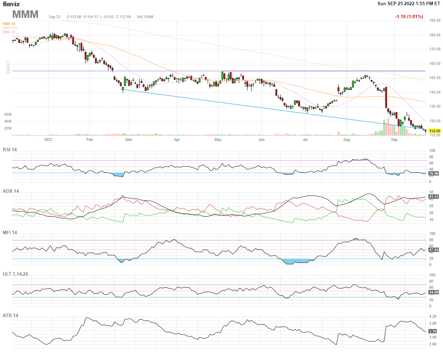The image size is (443, 353).
Task: Select the MMM ticker symbol
Action: [25, 15]
